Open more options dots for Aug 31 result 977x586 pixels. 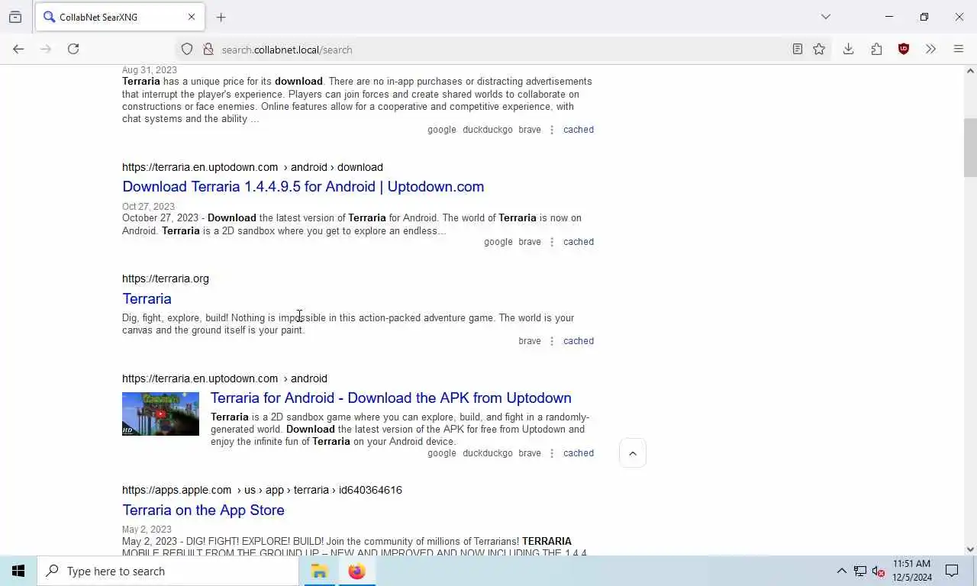click(552, 130)
